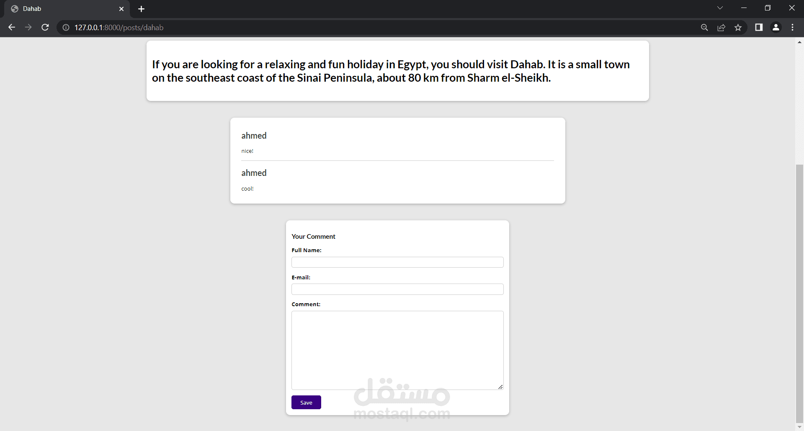
Task: Click the Save comment button
Action: (306, 403)
